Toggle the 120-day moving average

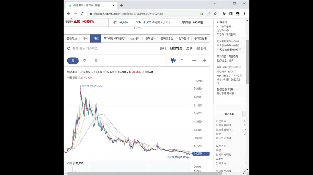(90, 78)
